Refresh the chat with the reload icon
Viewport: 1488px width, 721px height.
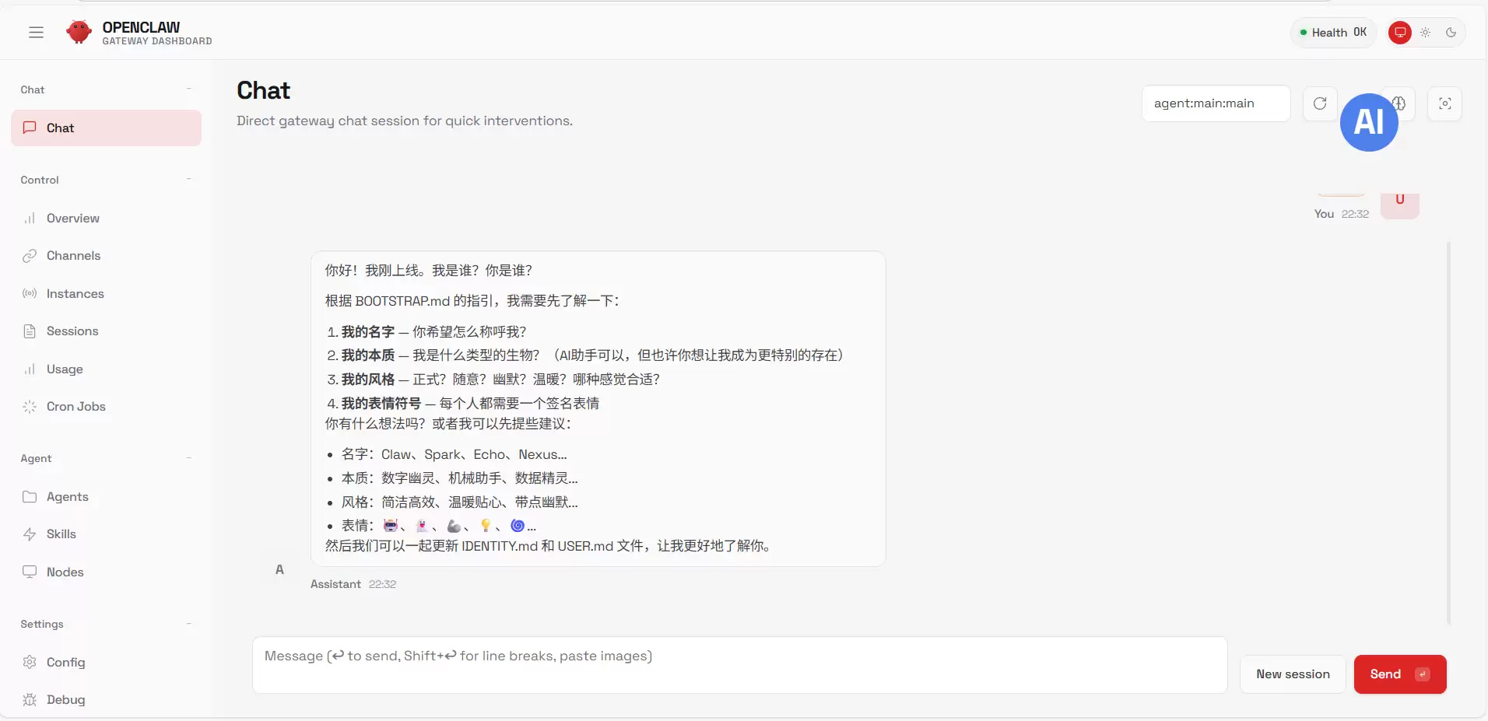(x=1320, y=103)
